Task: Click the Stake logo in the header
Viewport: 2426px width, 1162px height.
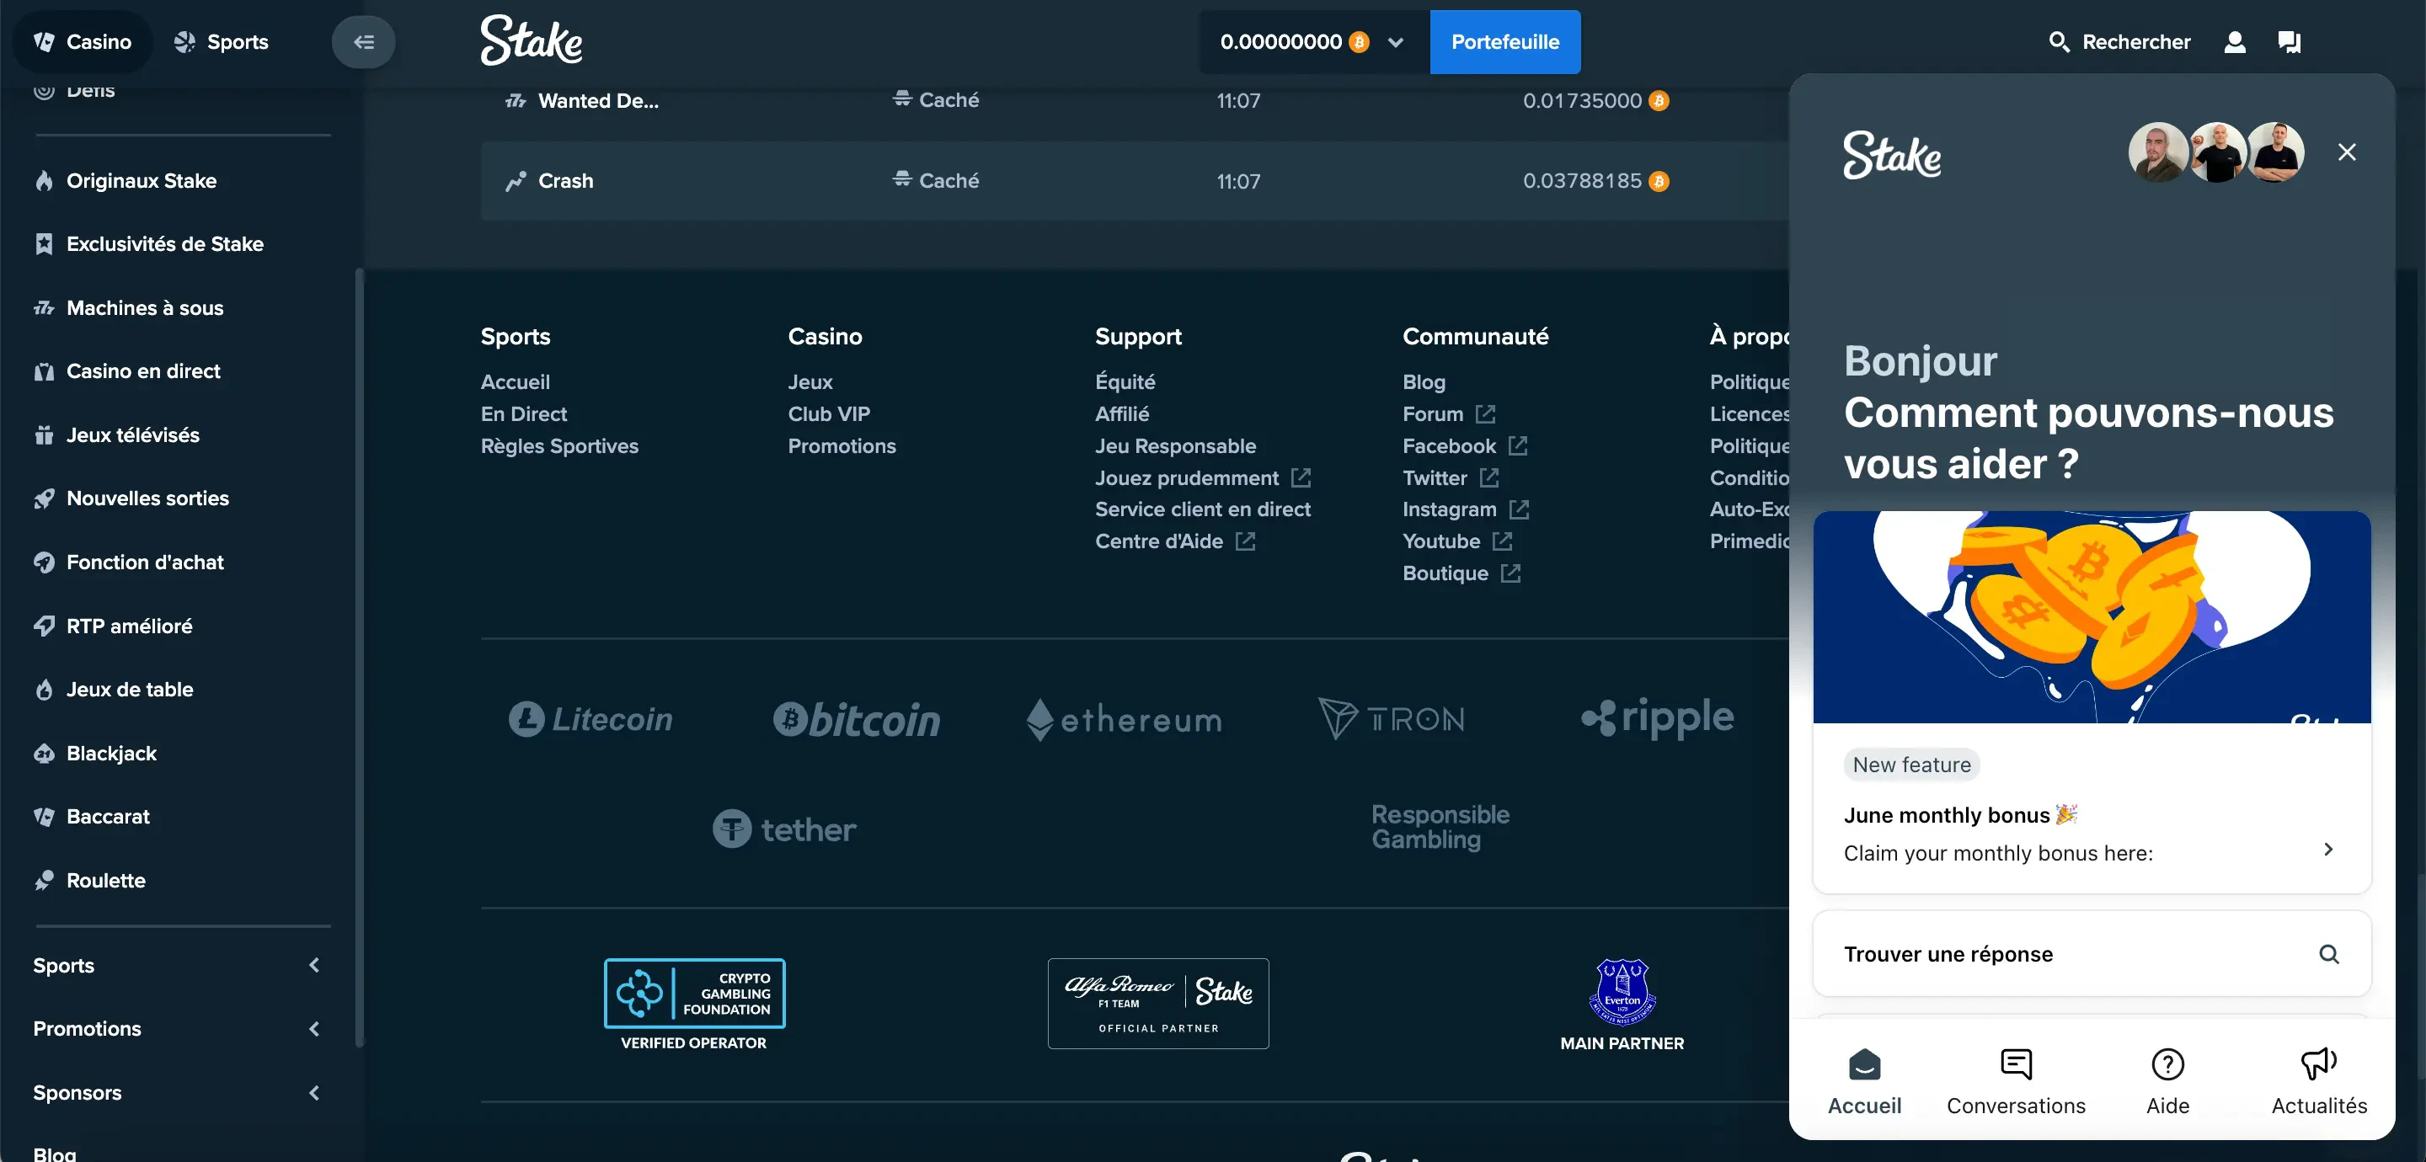Action: (532, 40)
